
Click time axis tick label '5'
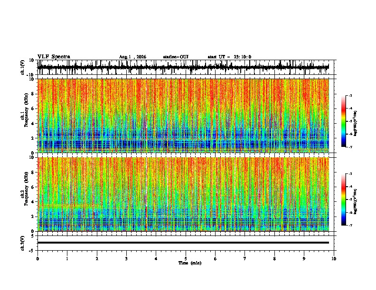pos(186,259)
